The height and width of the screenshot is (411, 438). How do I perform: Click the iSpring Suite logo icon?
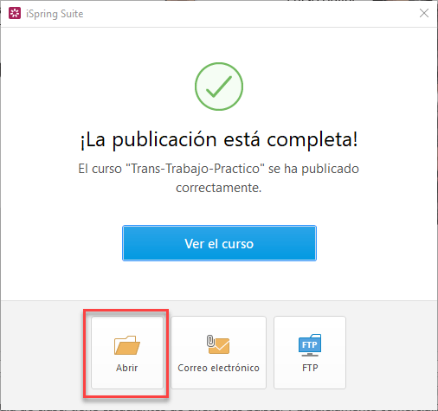coord(15,13)
